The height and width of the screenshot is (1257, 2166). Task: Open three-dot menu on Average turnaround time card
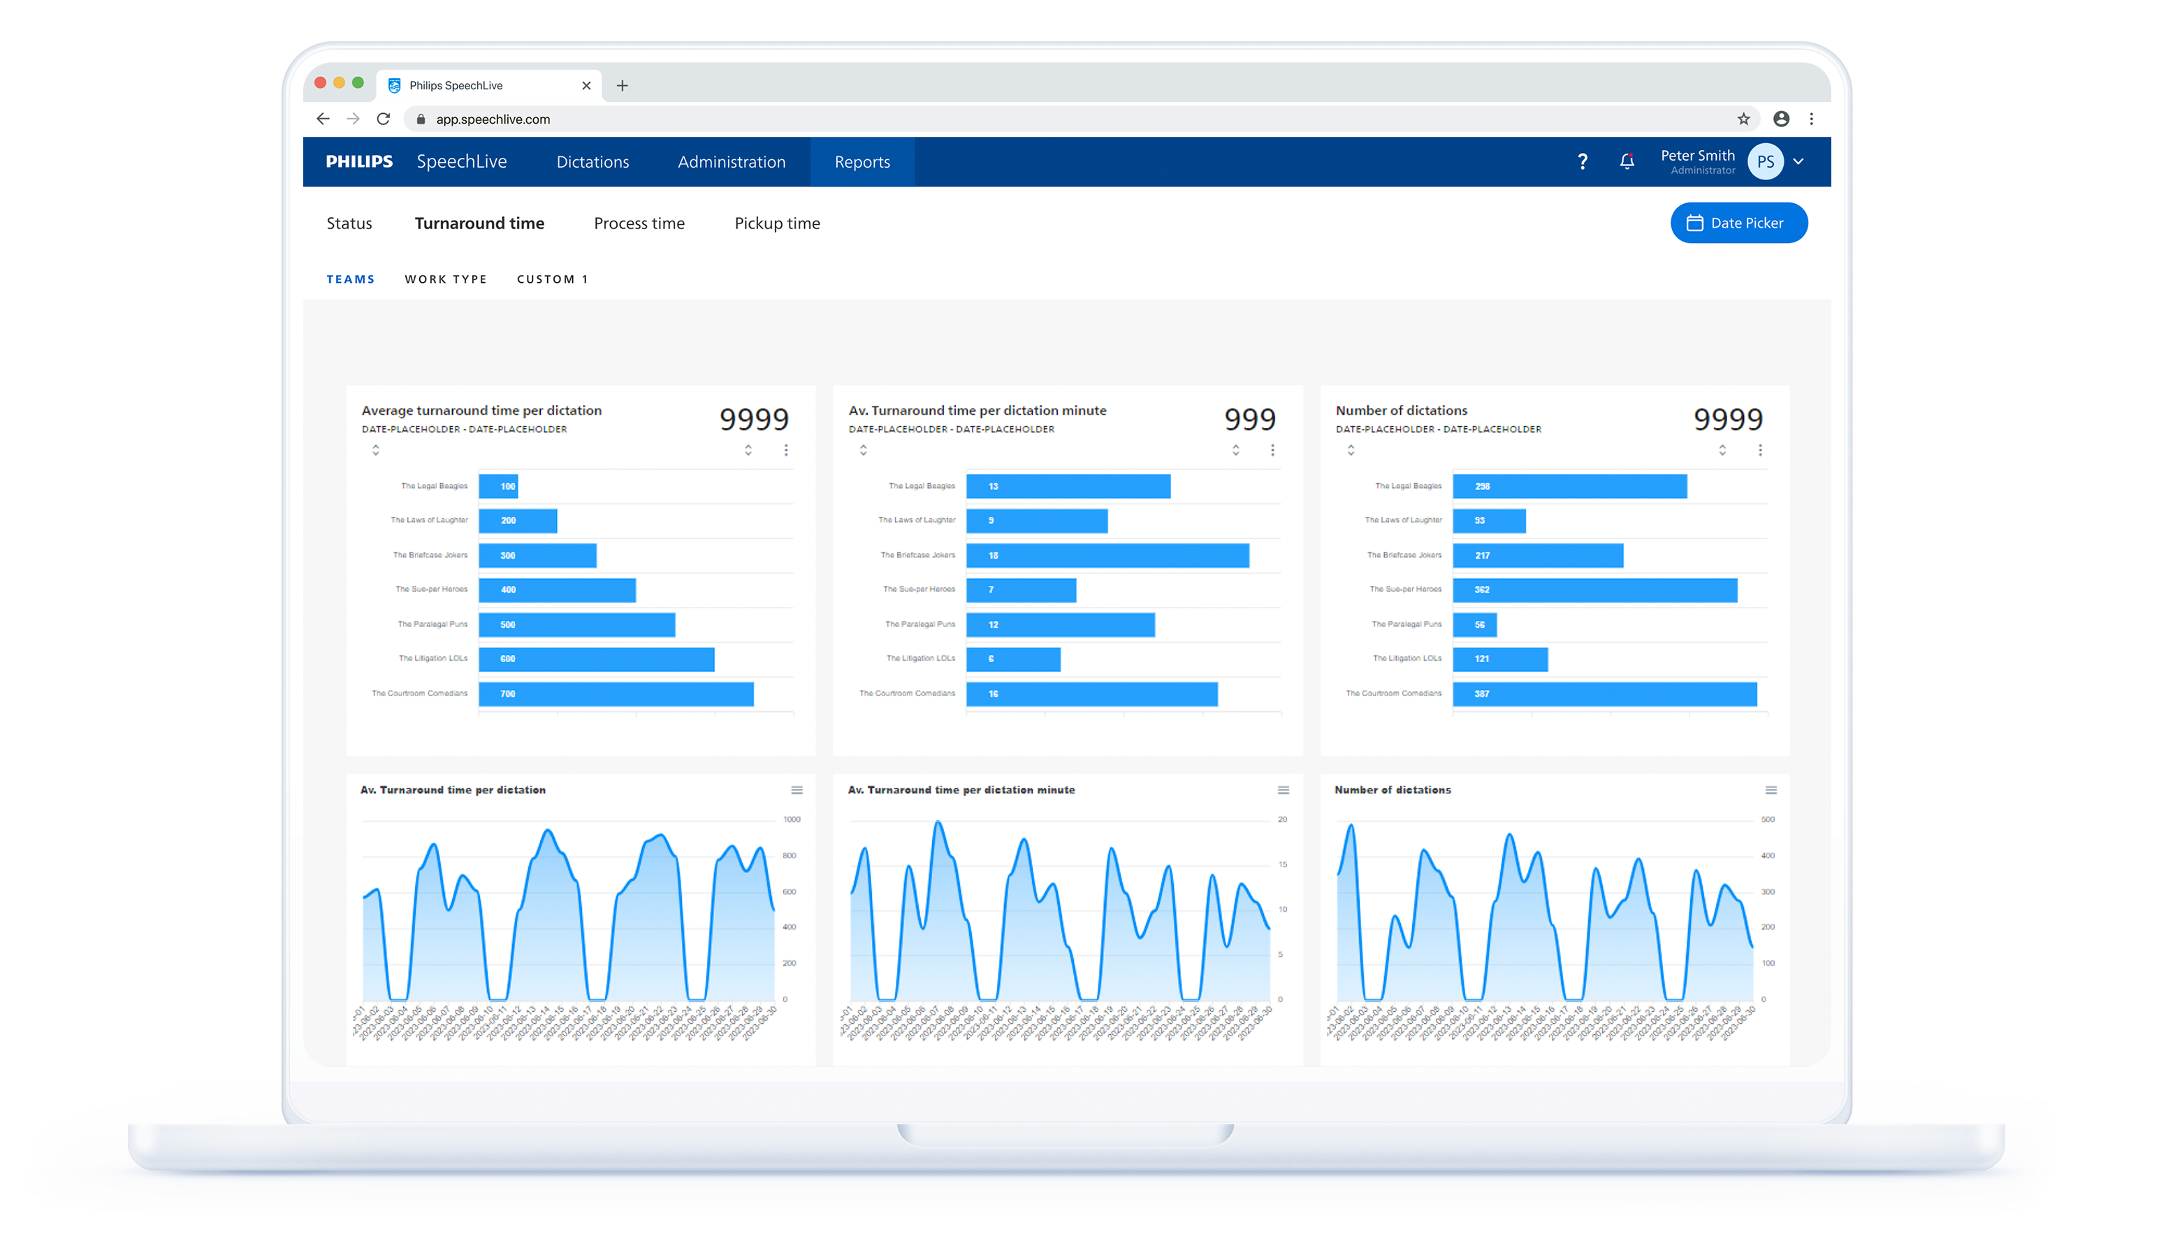[785, 450]
